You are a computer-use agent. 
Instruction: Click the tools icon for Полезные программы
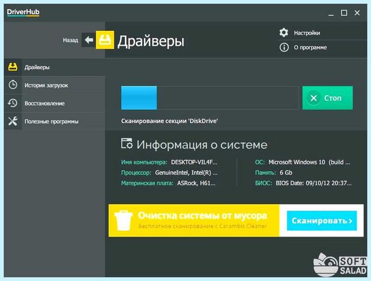(x=13, y=121)
